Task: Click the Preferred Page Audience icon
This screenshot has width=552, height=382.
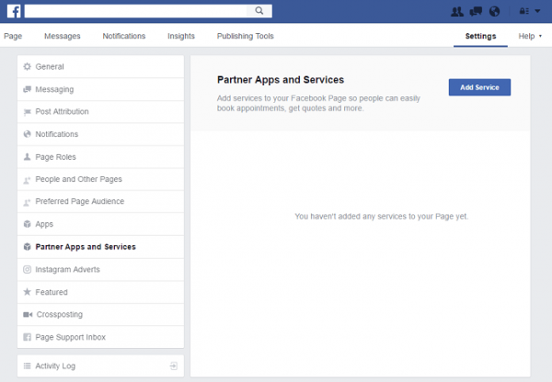Action: [x=27, y=202]
